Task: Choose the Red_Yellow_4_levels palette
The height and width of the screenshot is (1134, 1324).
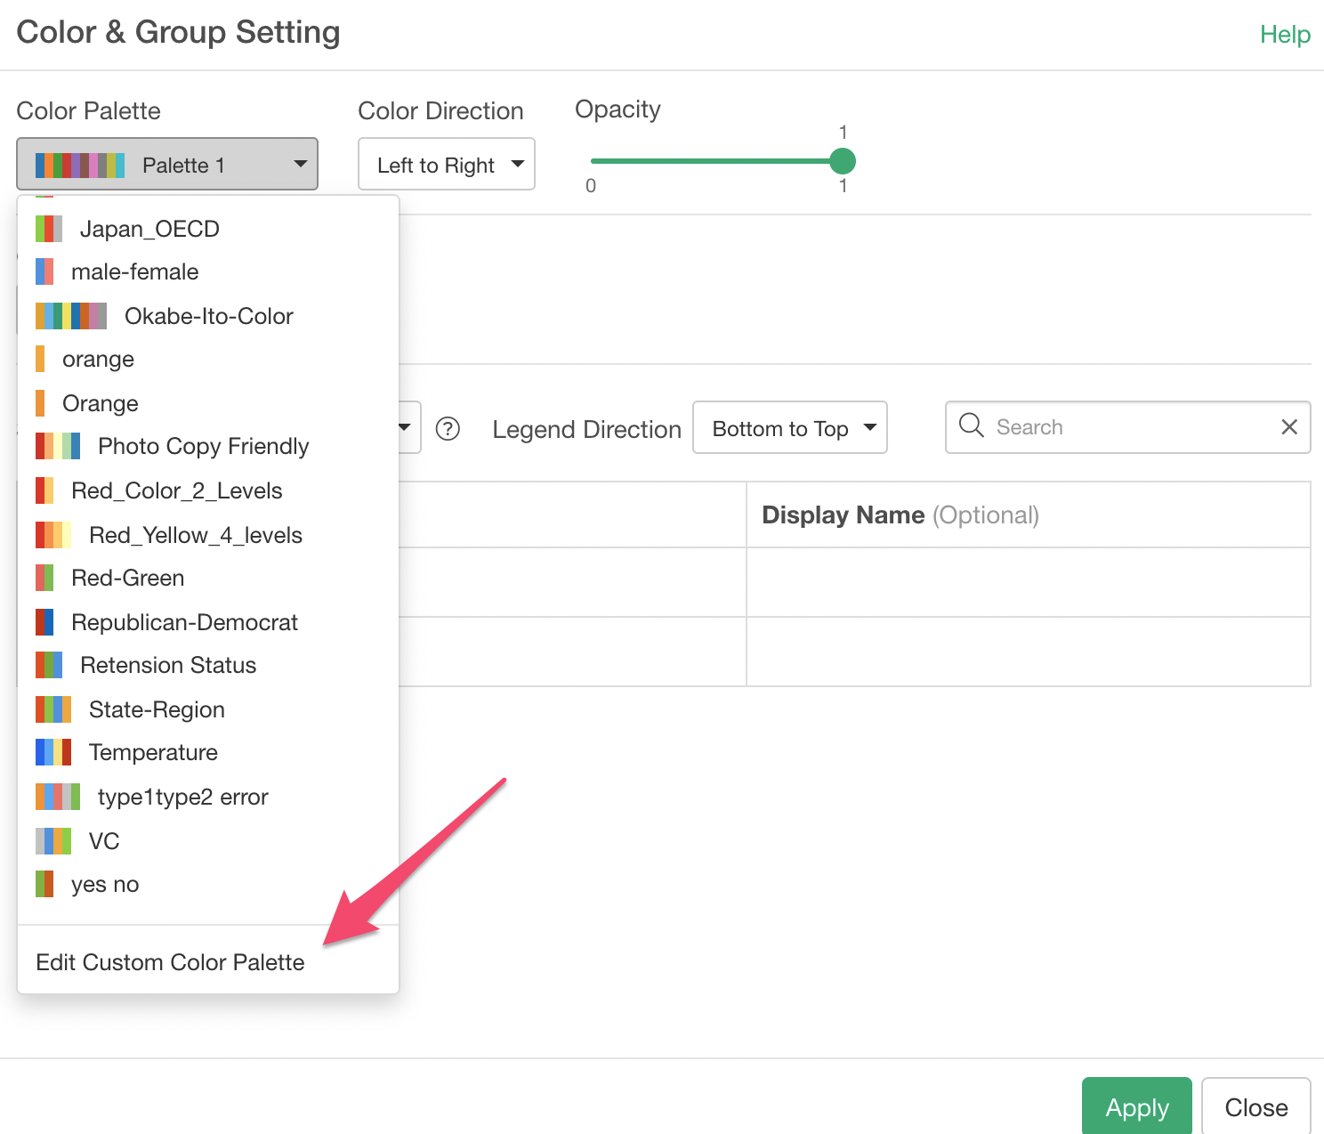Action: (208, 535)
